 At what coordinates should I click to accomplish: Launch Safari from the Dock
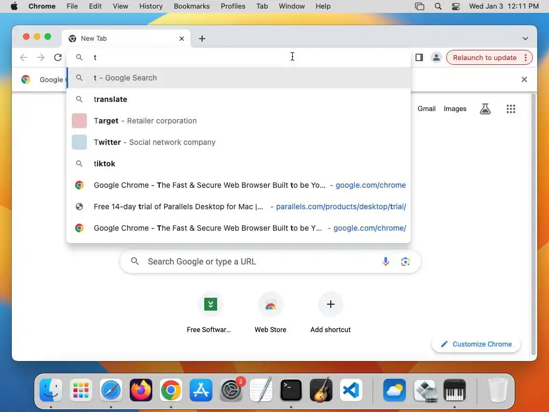(x=111, y=390)
